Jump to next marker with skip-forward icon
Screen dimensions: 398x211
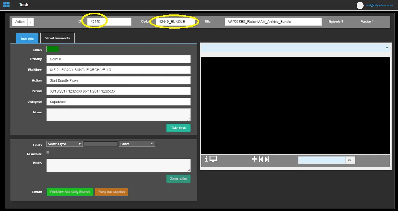pyautogui.click(x=267, y=159)
